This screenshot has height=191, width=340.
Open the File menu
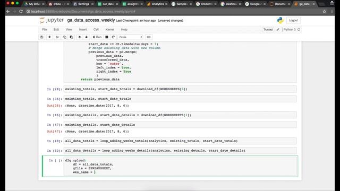click(x=45, y=30)
